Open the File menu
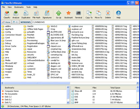140x109 pixels. [x=3, y=7]
